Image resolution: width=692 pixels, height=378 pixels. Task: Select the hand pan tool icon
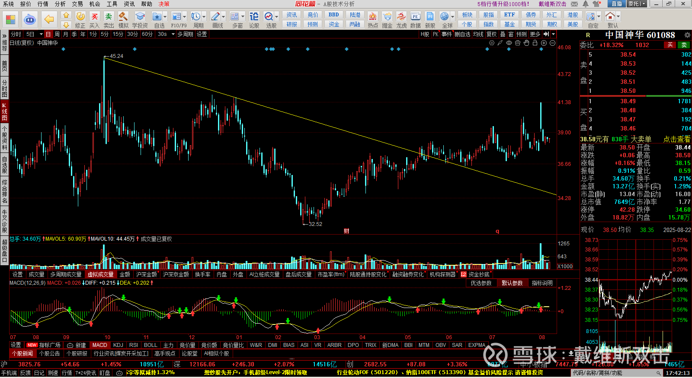[526, 43]
